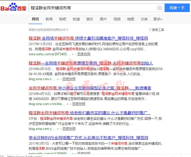Image resolution: width=191 pixels, height=157 pixels.
Task: Open the 视频 tab
Action: pyautogui.click(x=117, y=19)
